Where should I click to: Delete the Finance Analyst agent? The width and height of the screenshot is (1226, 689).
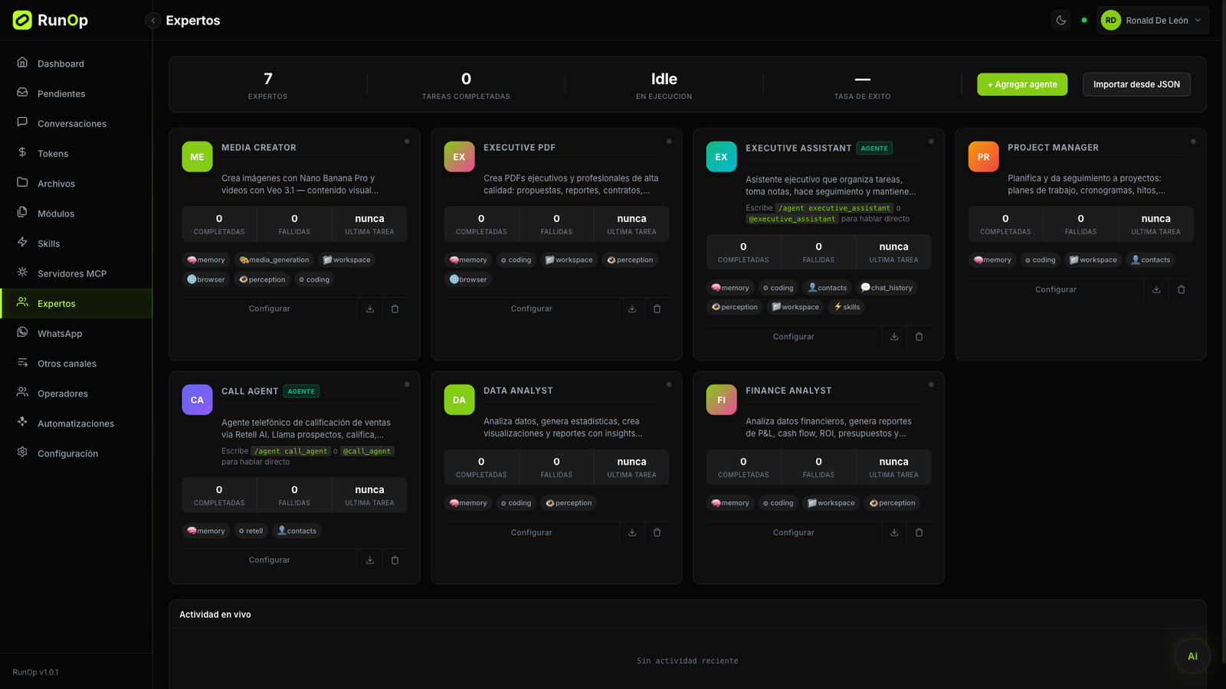click(x=919, y=532)
